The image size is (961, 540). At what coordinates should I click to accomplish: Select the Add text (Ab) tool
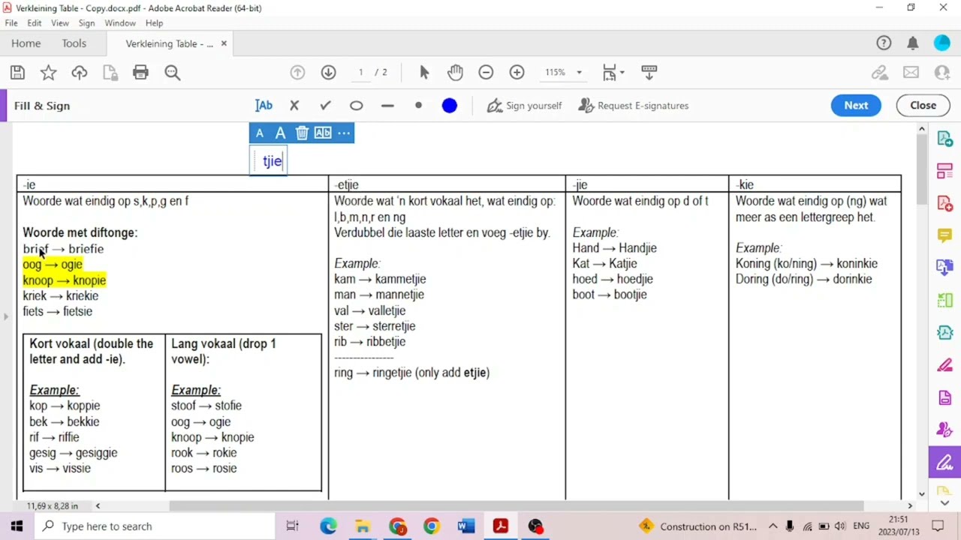(264, 106)
